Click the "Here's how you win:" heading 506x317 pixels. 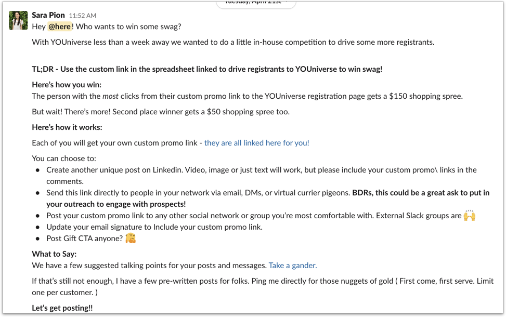(67, 85)
